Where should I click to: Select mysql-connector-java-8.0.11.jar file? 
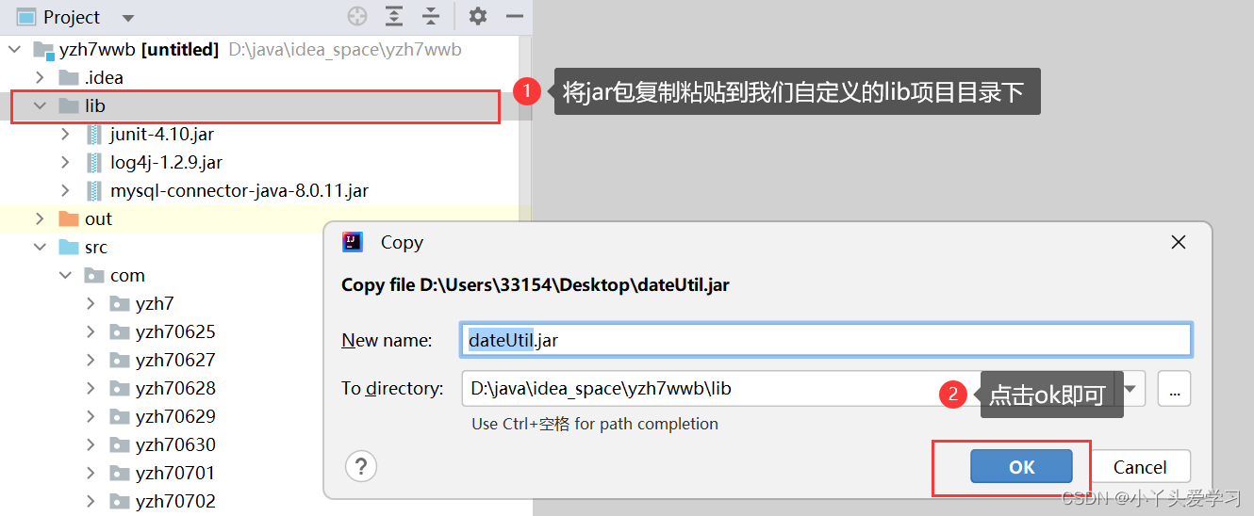239,190
